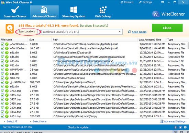The image size is (189, 133).
Task: Click 7/26/2012 1:04:56 PM timestamp
Action: tap(152, 44)
